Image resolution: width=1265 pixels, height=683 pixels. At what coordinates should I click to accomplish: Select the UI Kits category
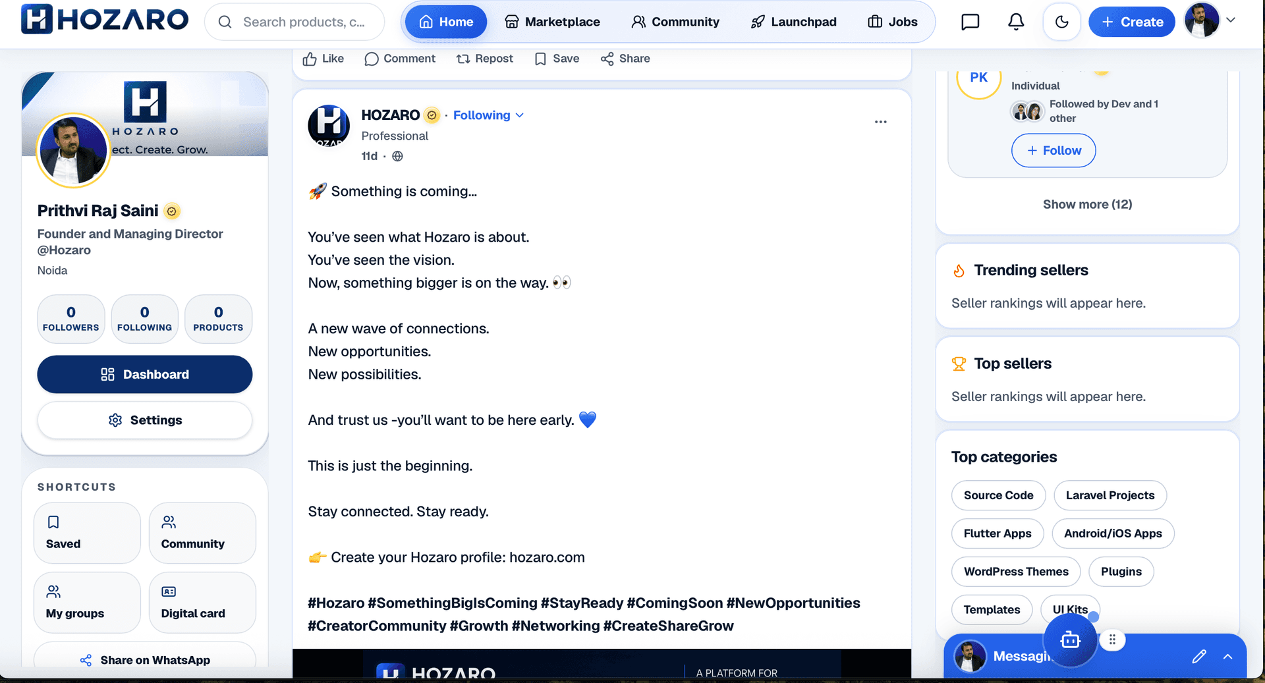[x=1070, y=610]
